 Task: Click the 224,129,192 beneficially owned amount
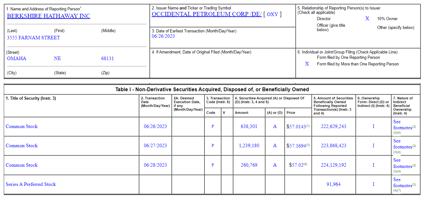pyautogui.click(x=333, y=165)
